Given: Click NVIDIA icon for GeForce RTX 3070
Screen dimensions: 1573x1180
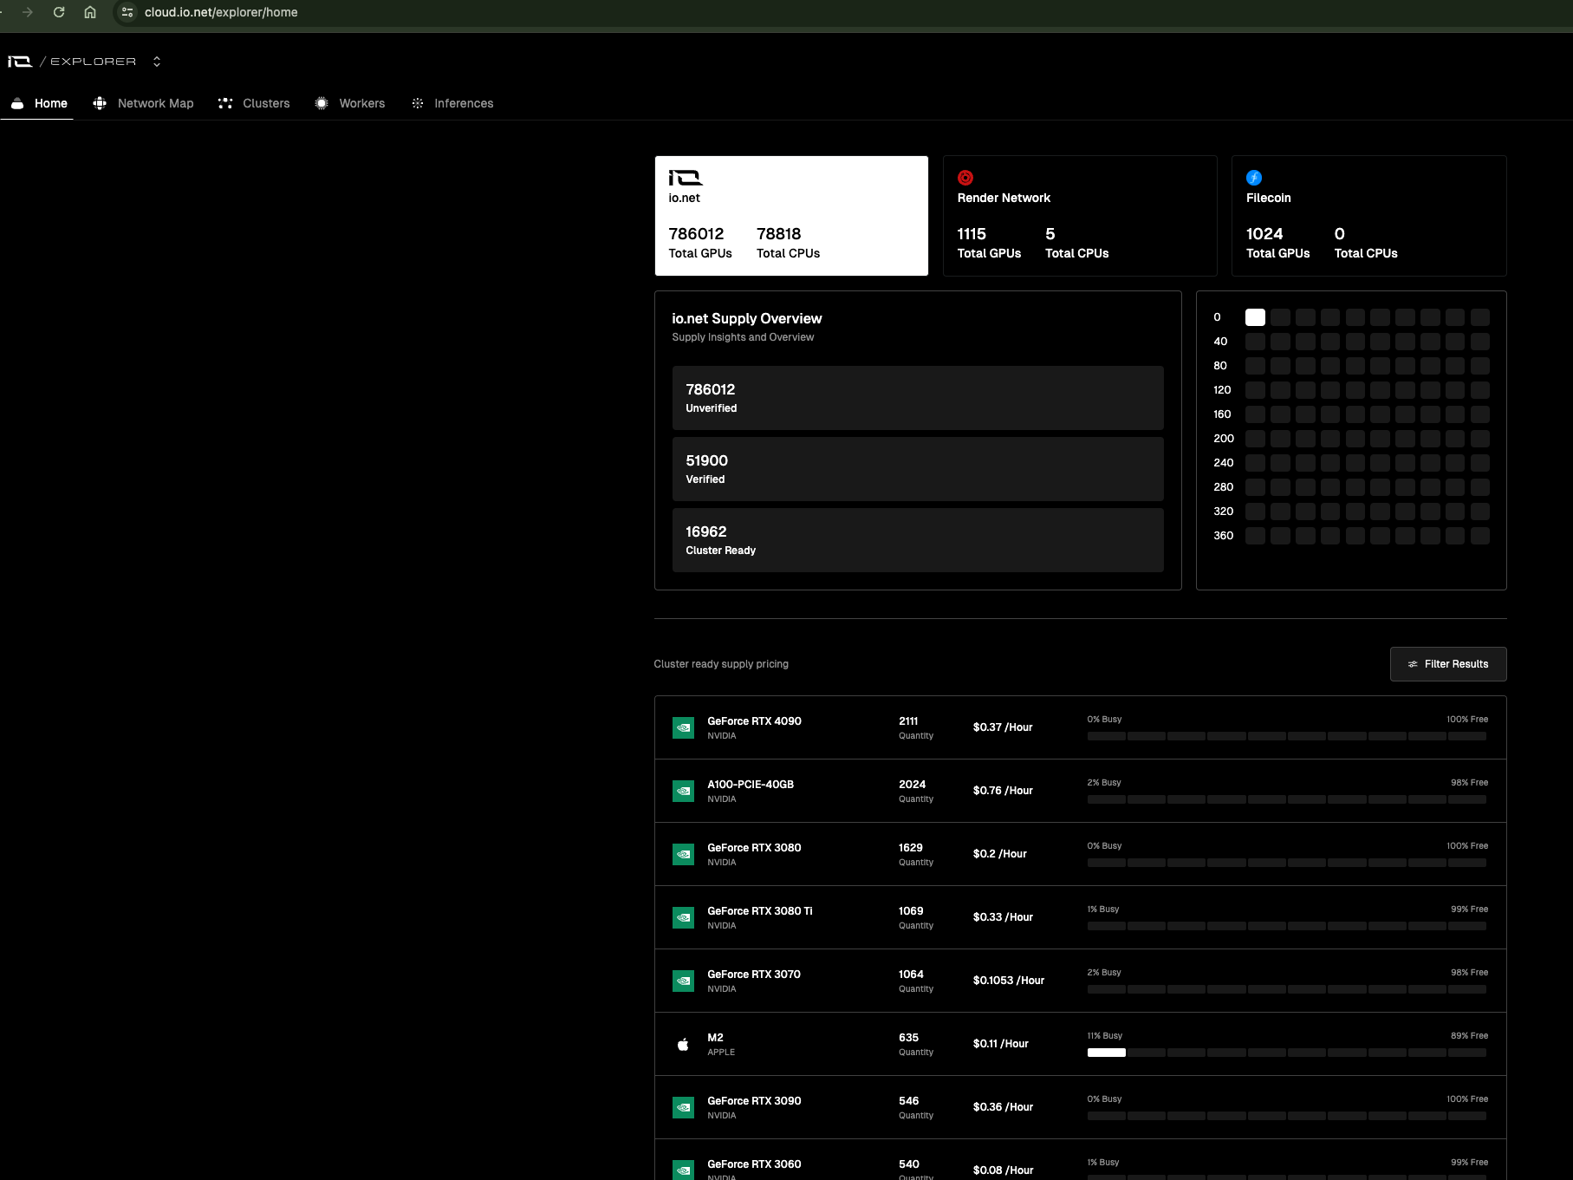Looking at the screenshot, I should click(683, 981).
